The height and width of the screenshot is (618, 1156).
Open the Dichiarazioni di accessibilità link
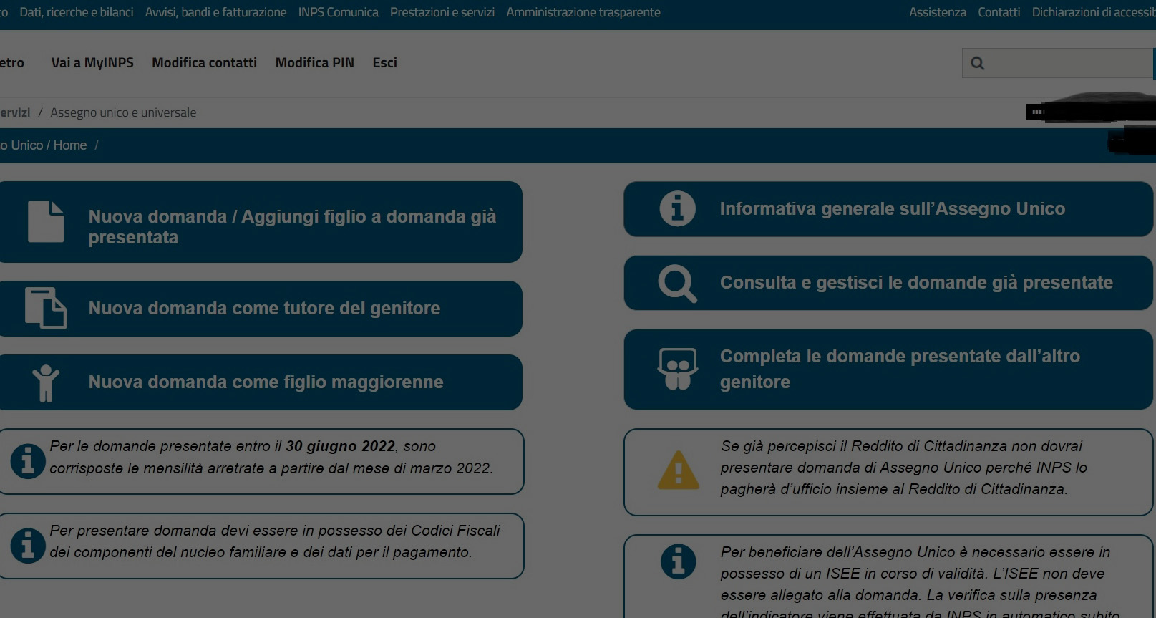point(1094,12)
